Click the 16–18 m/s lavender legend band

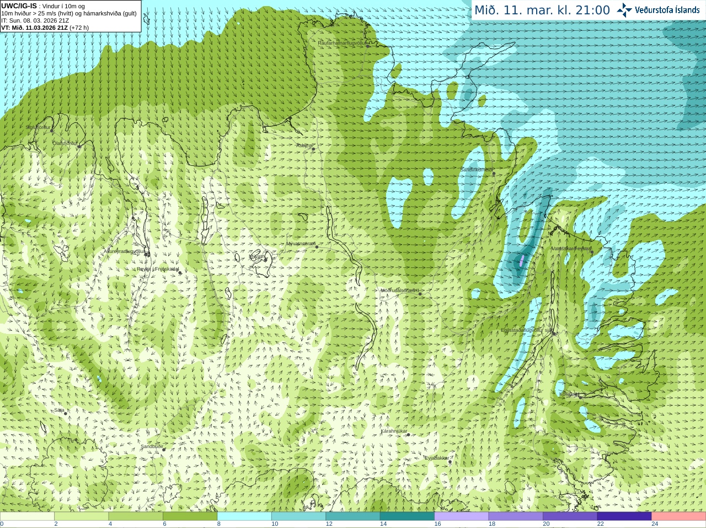pos(462,516)
